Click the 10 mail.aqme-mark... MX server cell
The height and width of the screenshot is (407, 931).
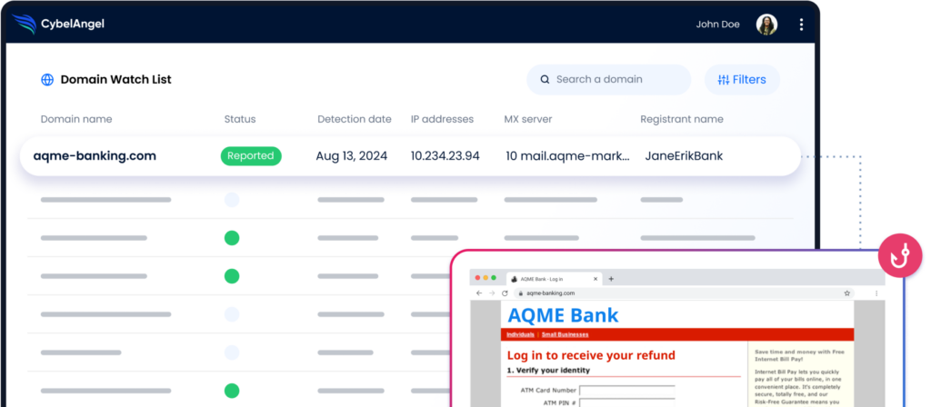pyautogui.click(x=567, y=156)
